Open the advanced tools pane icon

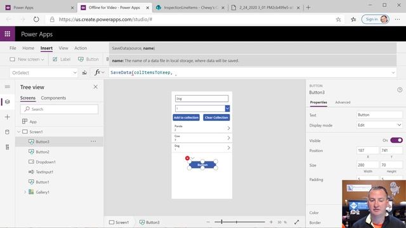tap(8, 147)
